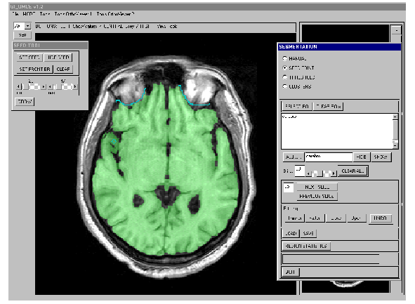This screenshot has width=415, height=304.
Task: Clear the seed using the CLEAR button
Action: click(63, 69)
